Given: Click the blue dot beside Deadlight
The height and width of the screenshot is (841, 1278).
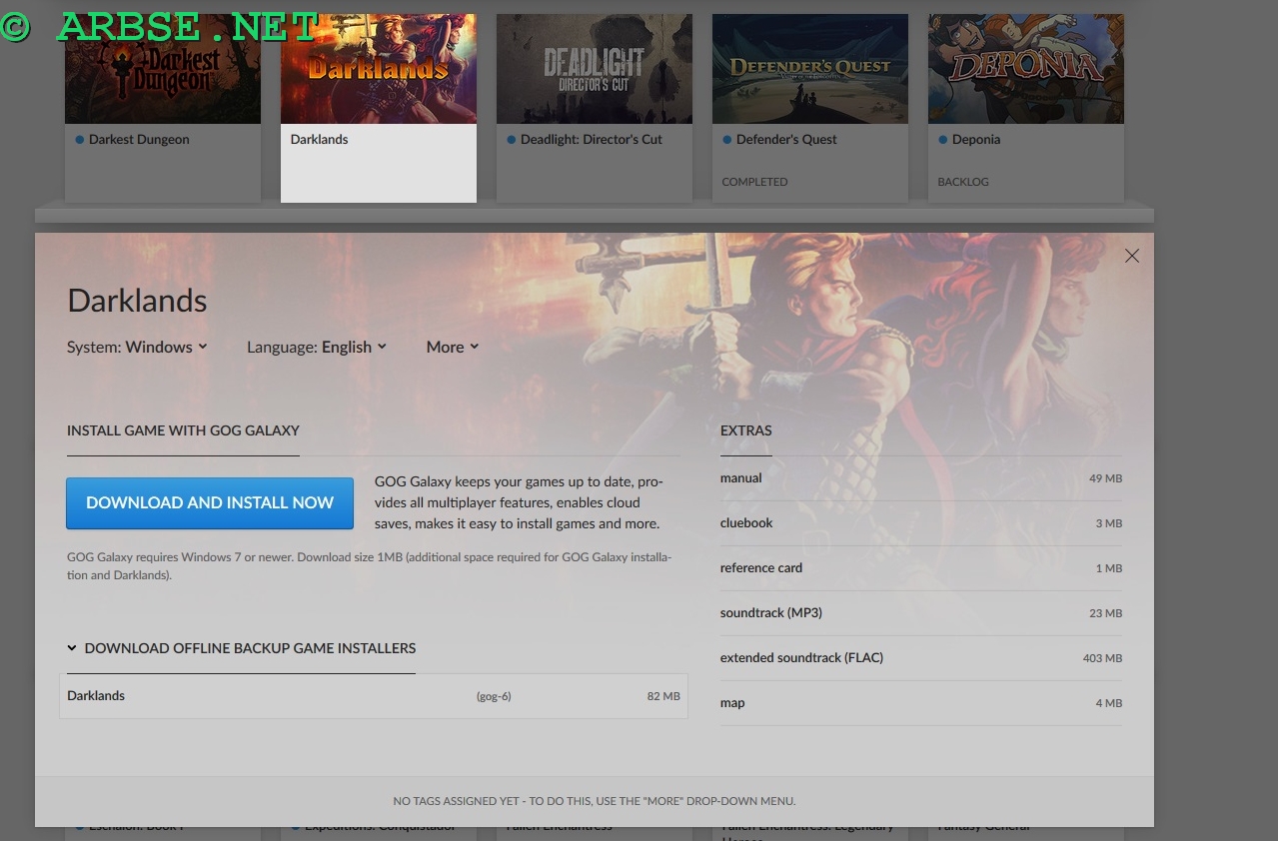Looking at the screenshot, I should (x=512, y=140).
